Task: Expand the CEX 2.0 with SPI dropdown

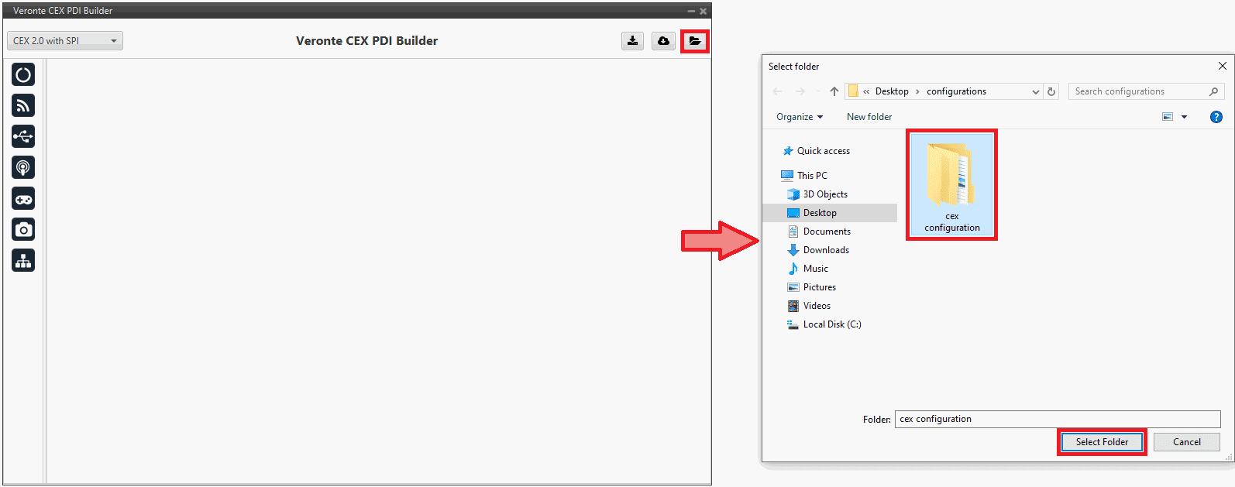Action: [65, 41]
